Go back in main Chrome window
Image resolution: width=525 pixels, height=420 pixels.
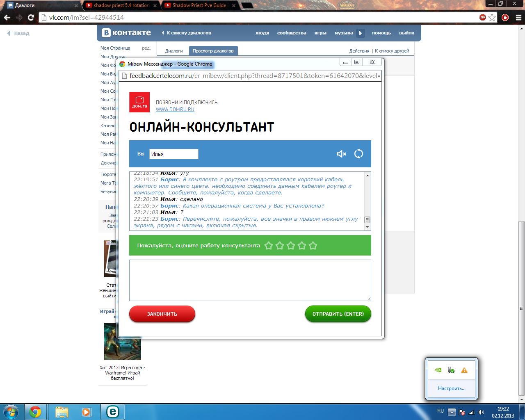point(7,17)
